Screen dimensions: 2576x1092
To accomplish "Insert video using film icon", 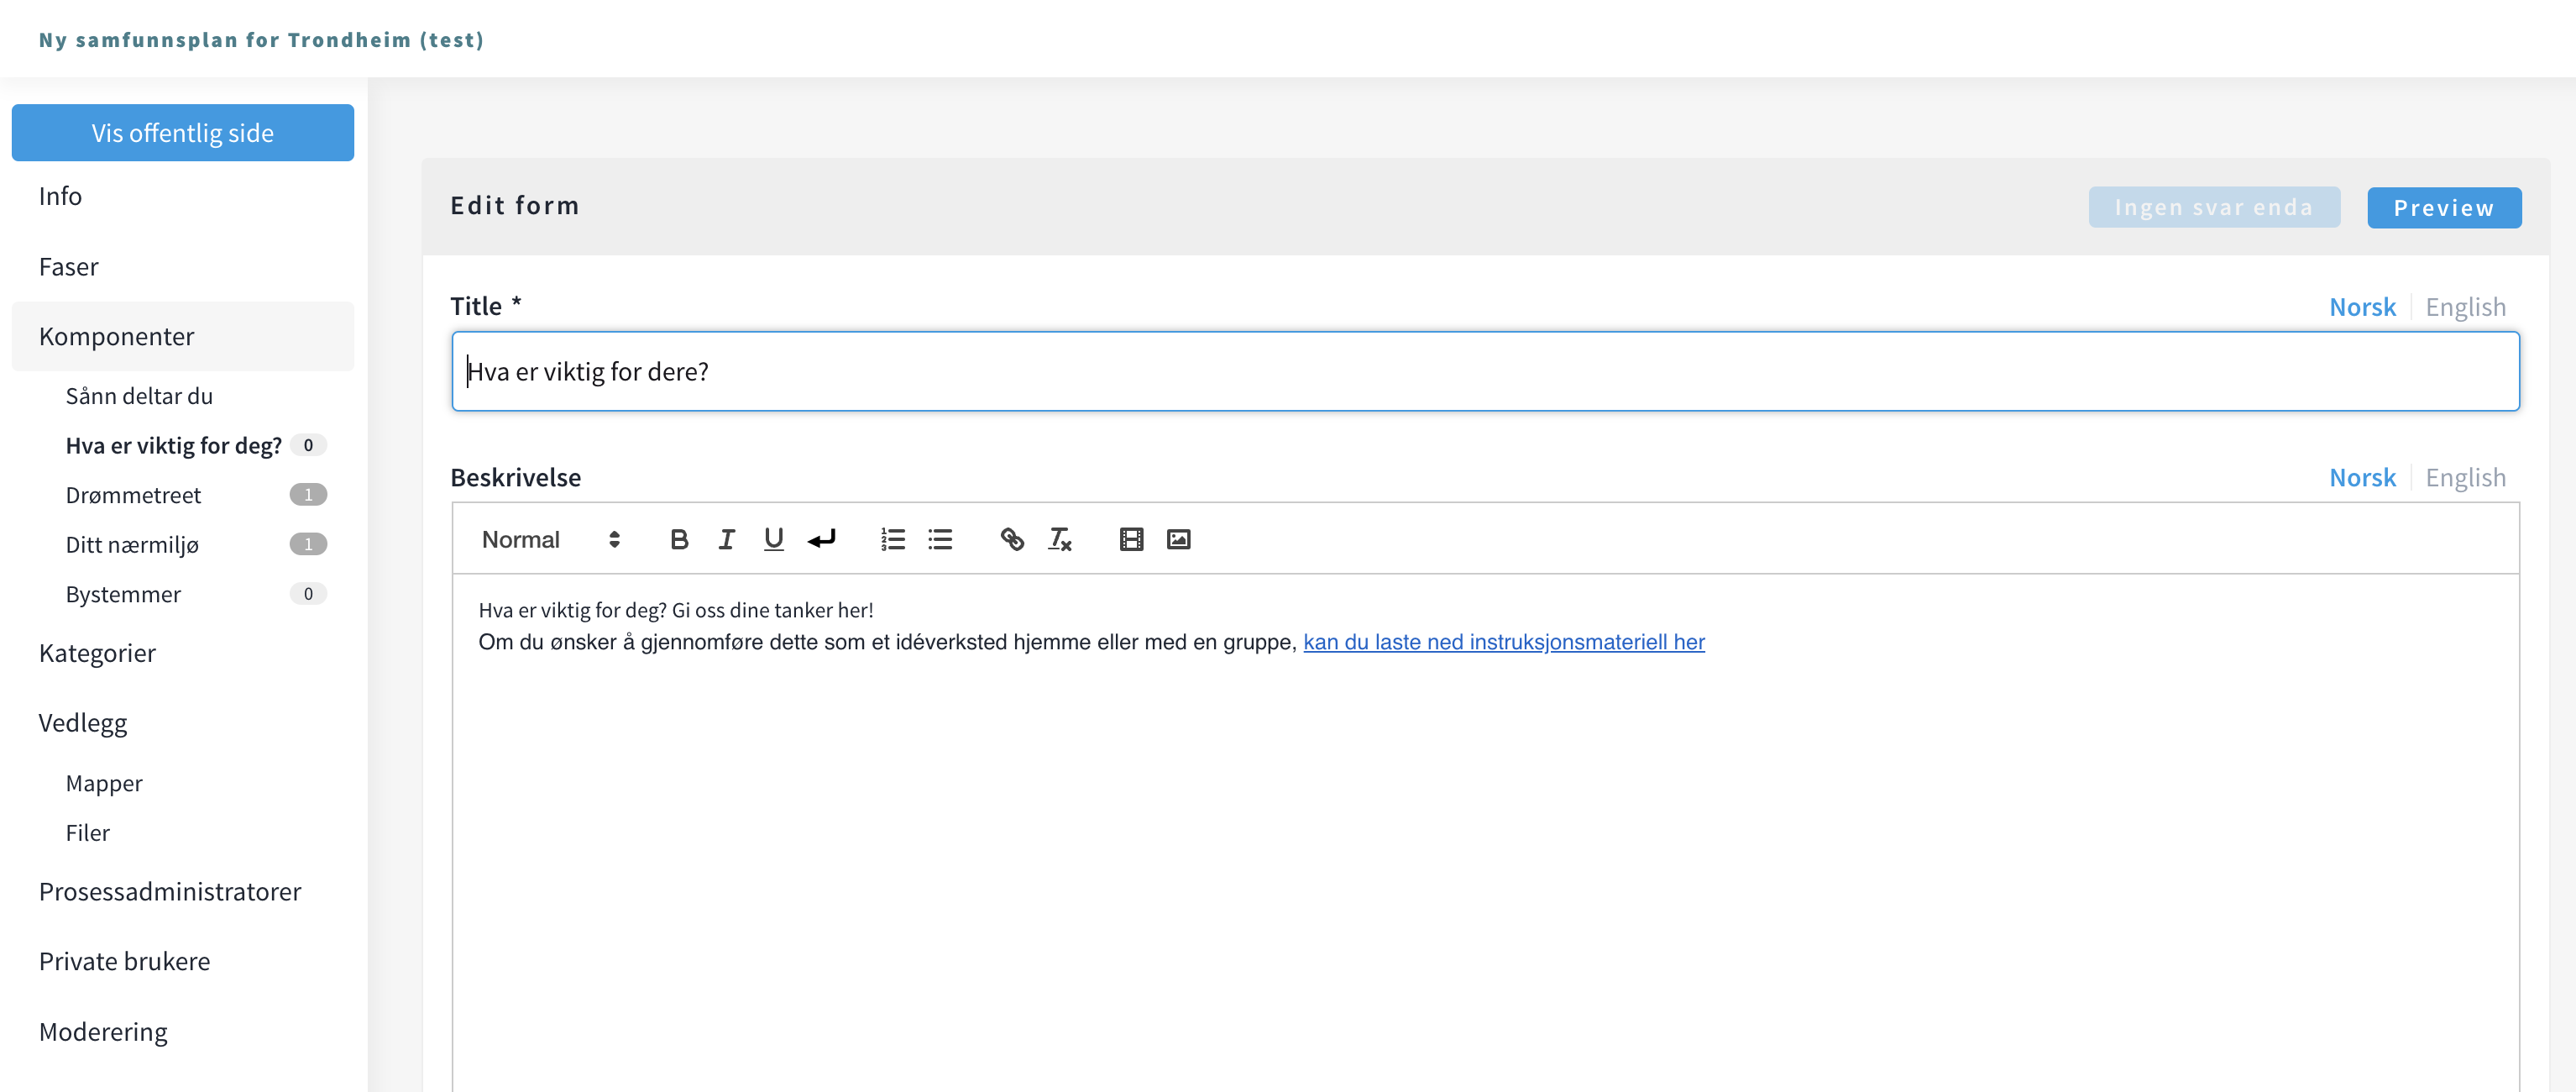I will coord(1131,540).
